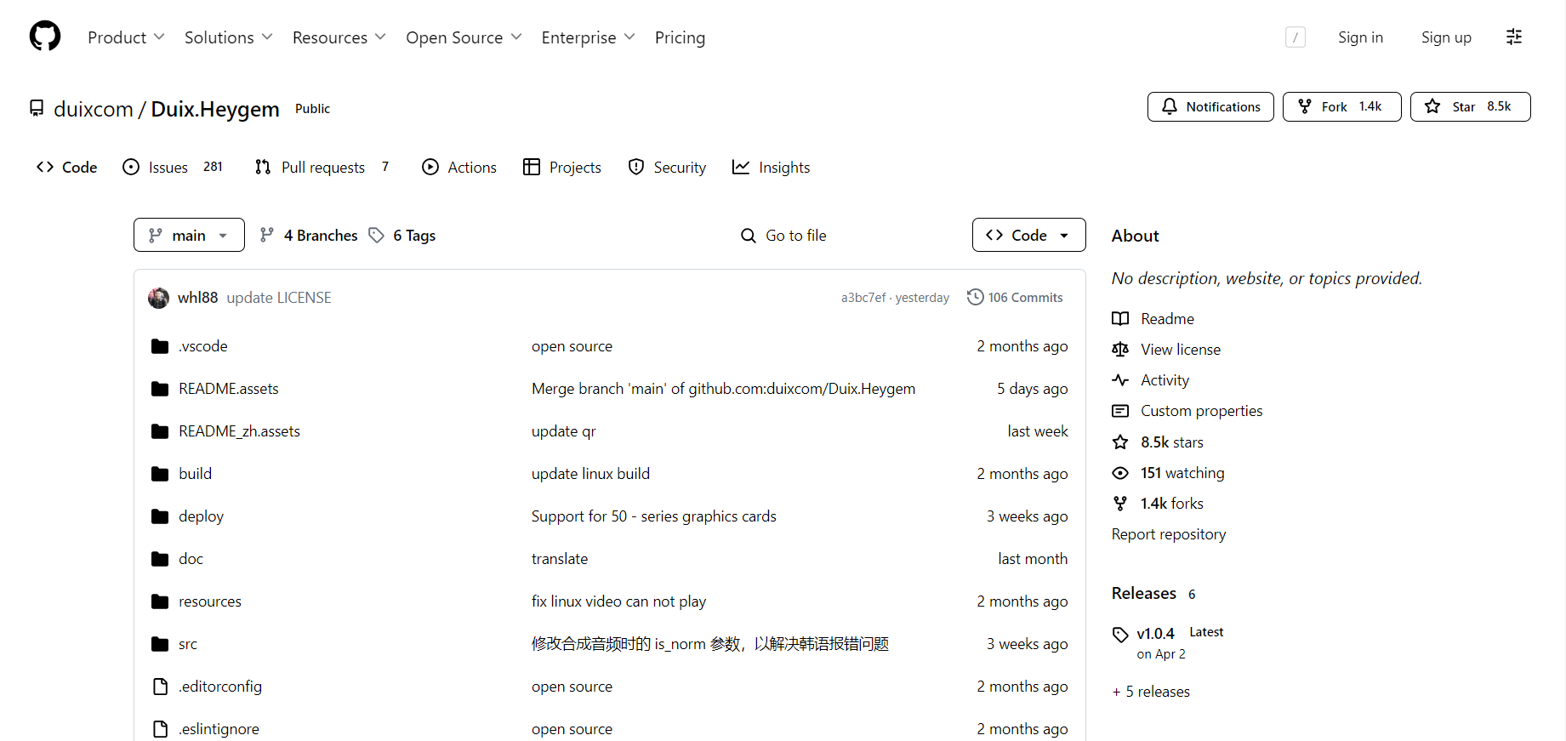Click the GitHub octocat logo
The image size is (1566, 741).
(x=45, y=37)
